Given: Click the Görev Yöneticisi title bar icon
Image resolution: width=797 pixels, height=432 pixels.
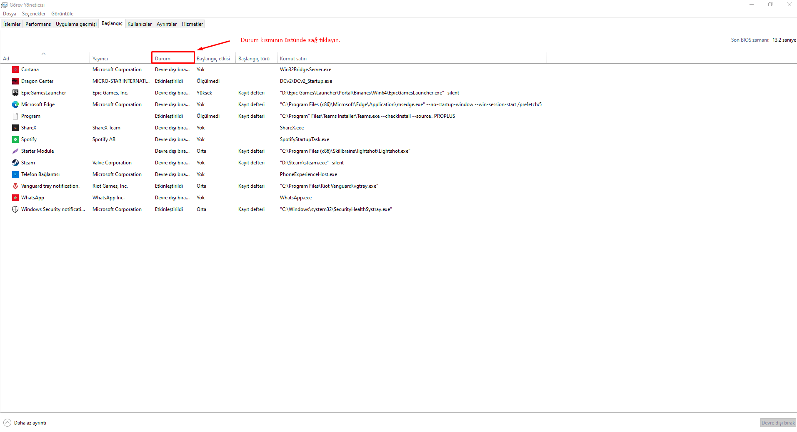Looking at the screenshot, I should (4, 5).
